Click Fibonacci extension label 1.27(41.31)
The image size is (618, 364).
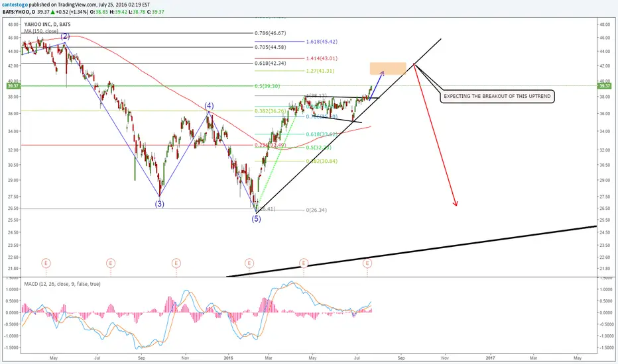pyautogui.click(x=320, y=71)
